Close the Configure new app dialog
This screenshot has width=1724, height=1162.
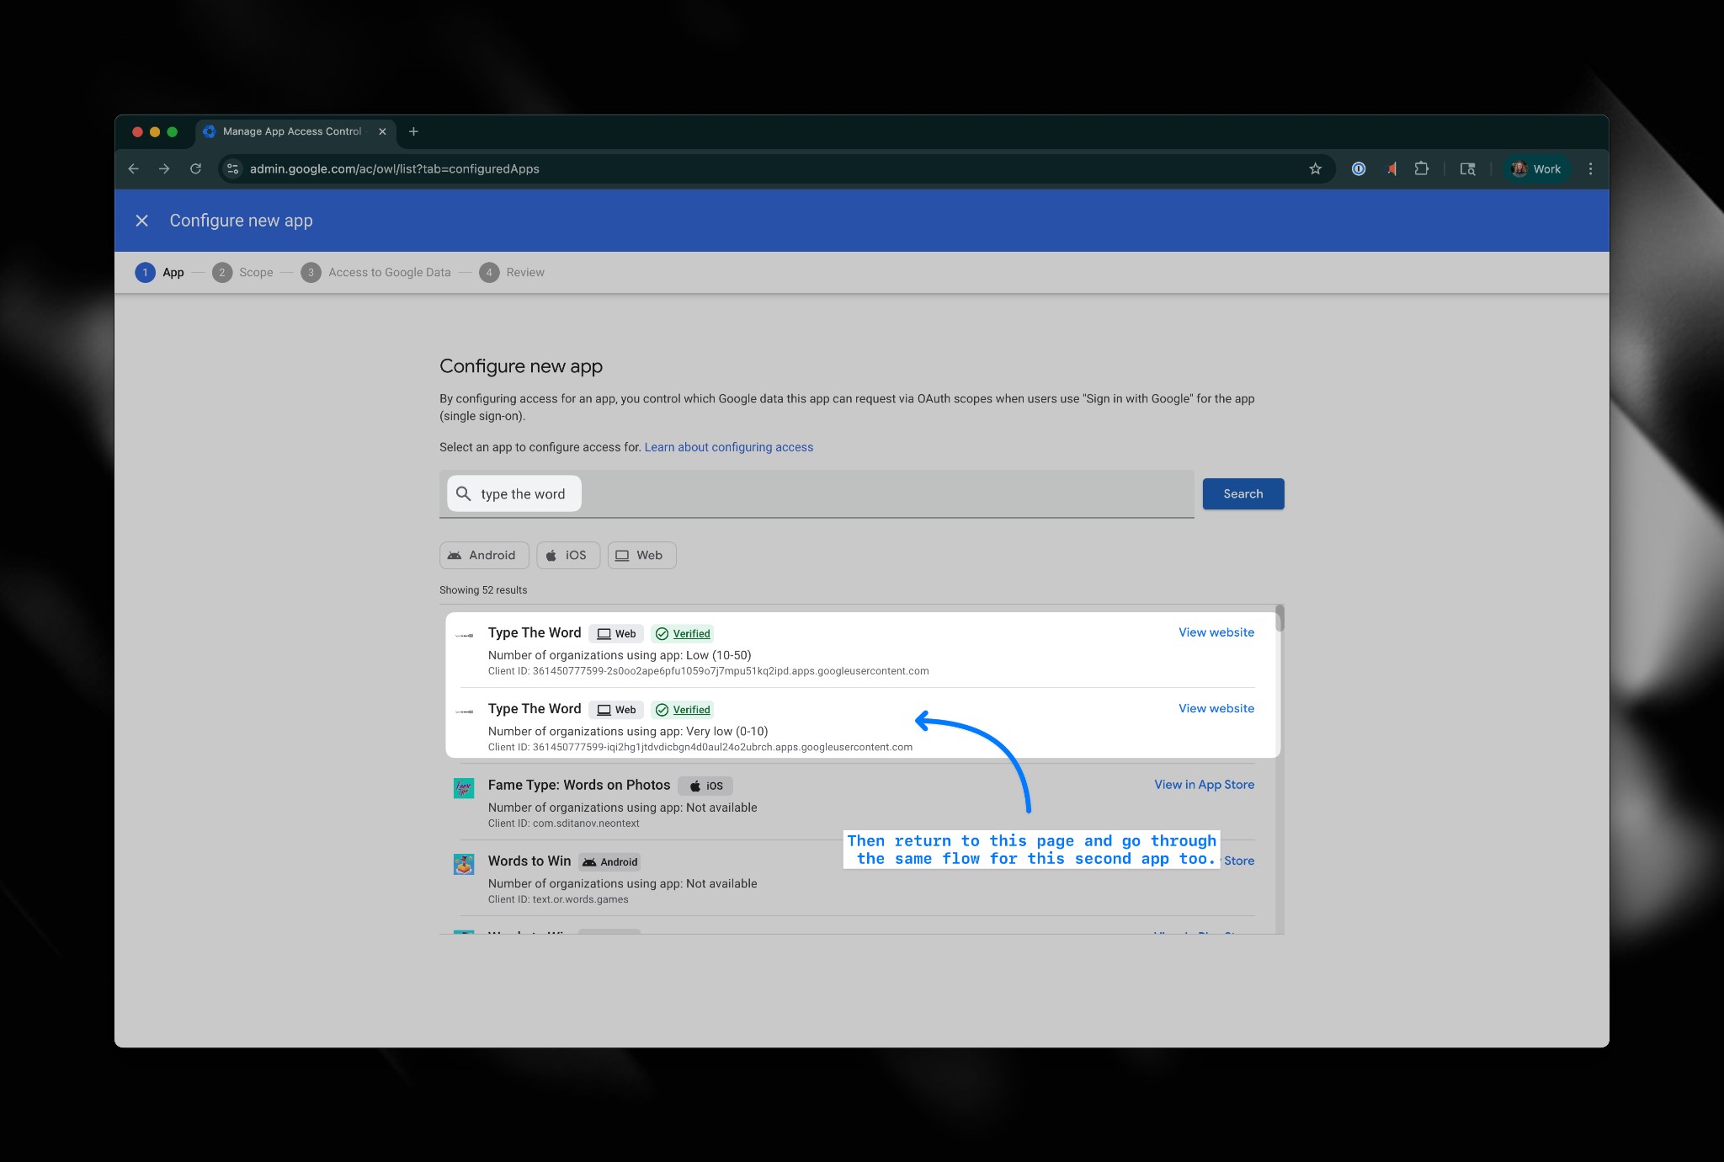(142, 221)
